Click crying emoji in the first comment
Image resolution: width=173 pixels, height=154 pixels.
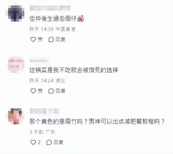tap(81, 18)
